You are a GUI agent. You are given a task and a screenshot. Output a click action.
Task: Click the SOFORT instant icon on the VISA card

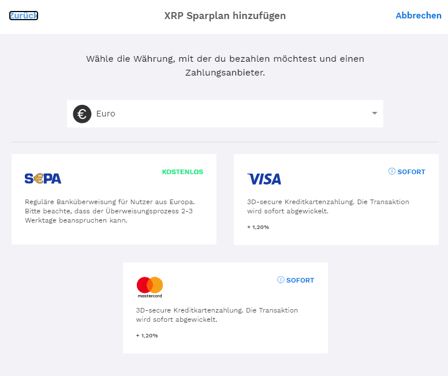[392, 171]
